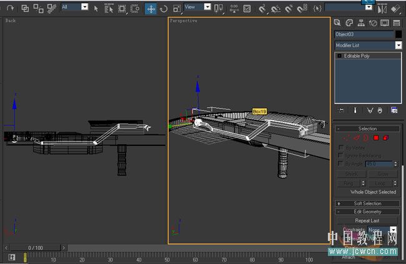This screenshot has height=264, width=406.
Task: Enable the By Vertex checkbox
Action: (341, 147)
